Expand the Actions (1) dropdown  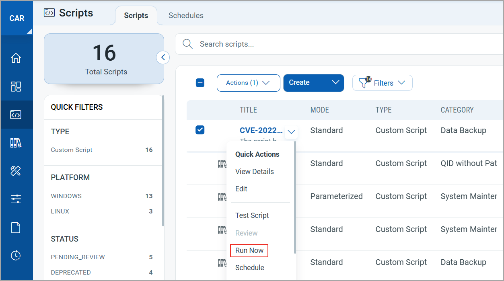coord(248,83)
